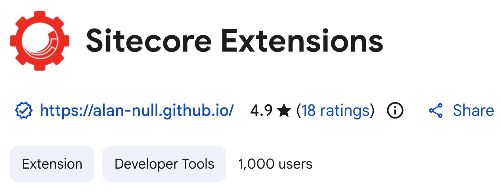Screen dimensions: 501x196
Task: Click the Sitecore Extensions gear logo
Action: (40, 40)
